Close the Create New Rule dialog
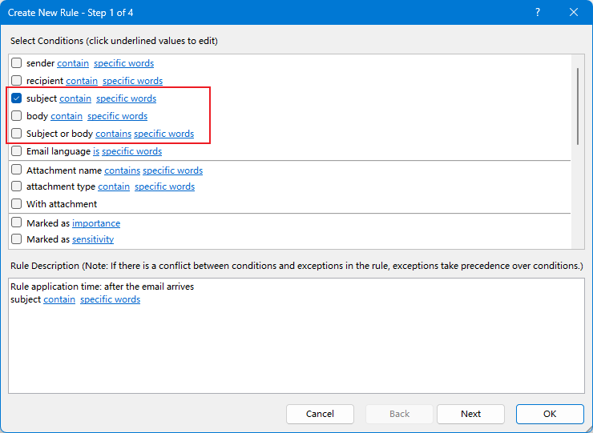Viewport: 593px width, 433px height. (573, 13)
